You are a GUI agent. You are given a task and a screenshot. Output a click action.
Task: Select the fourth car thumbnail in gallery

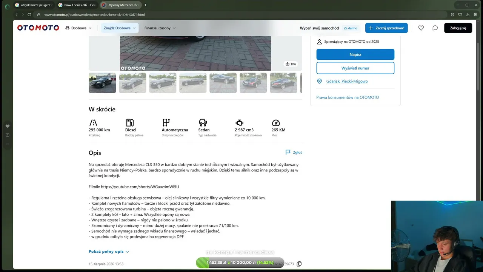pyautogui.click(x=193, y=83)
